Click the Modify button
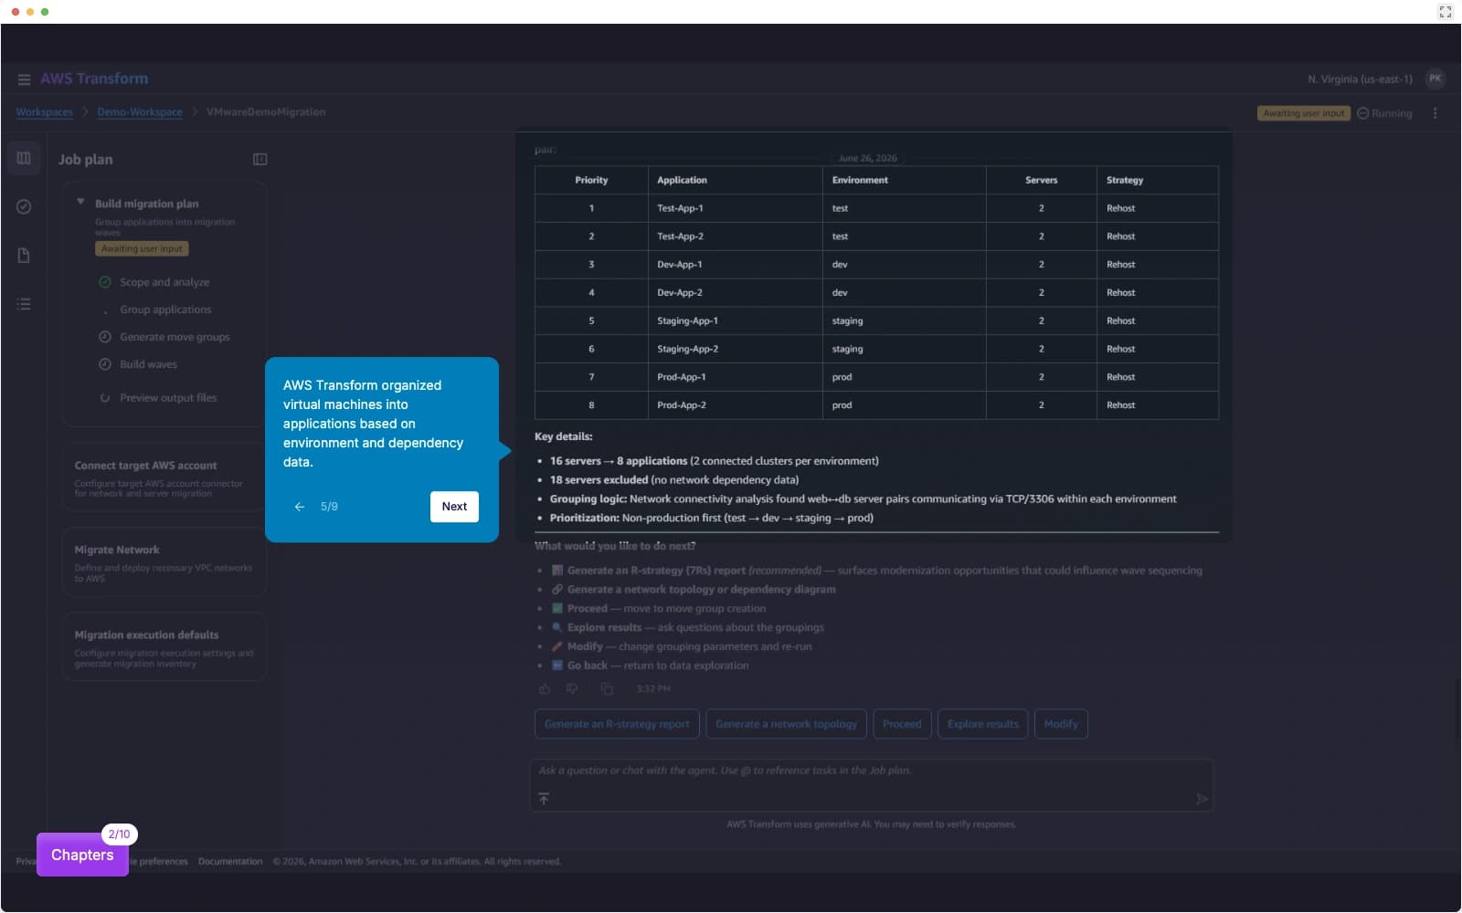This screenshot has width=1462, height=913. (x=1061, y=724)
